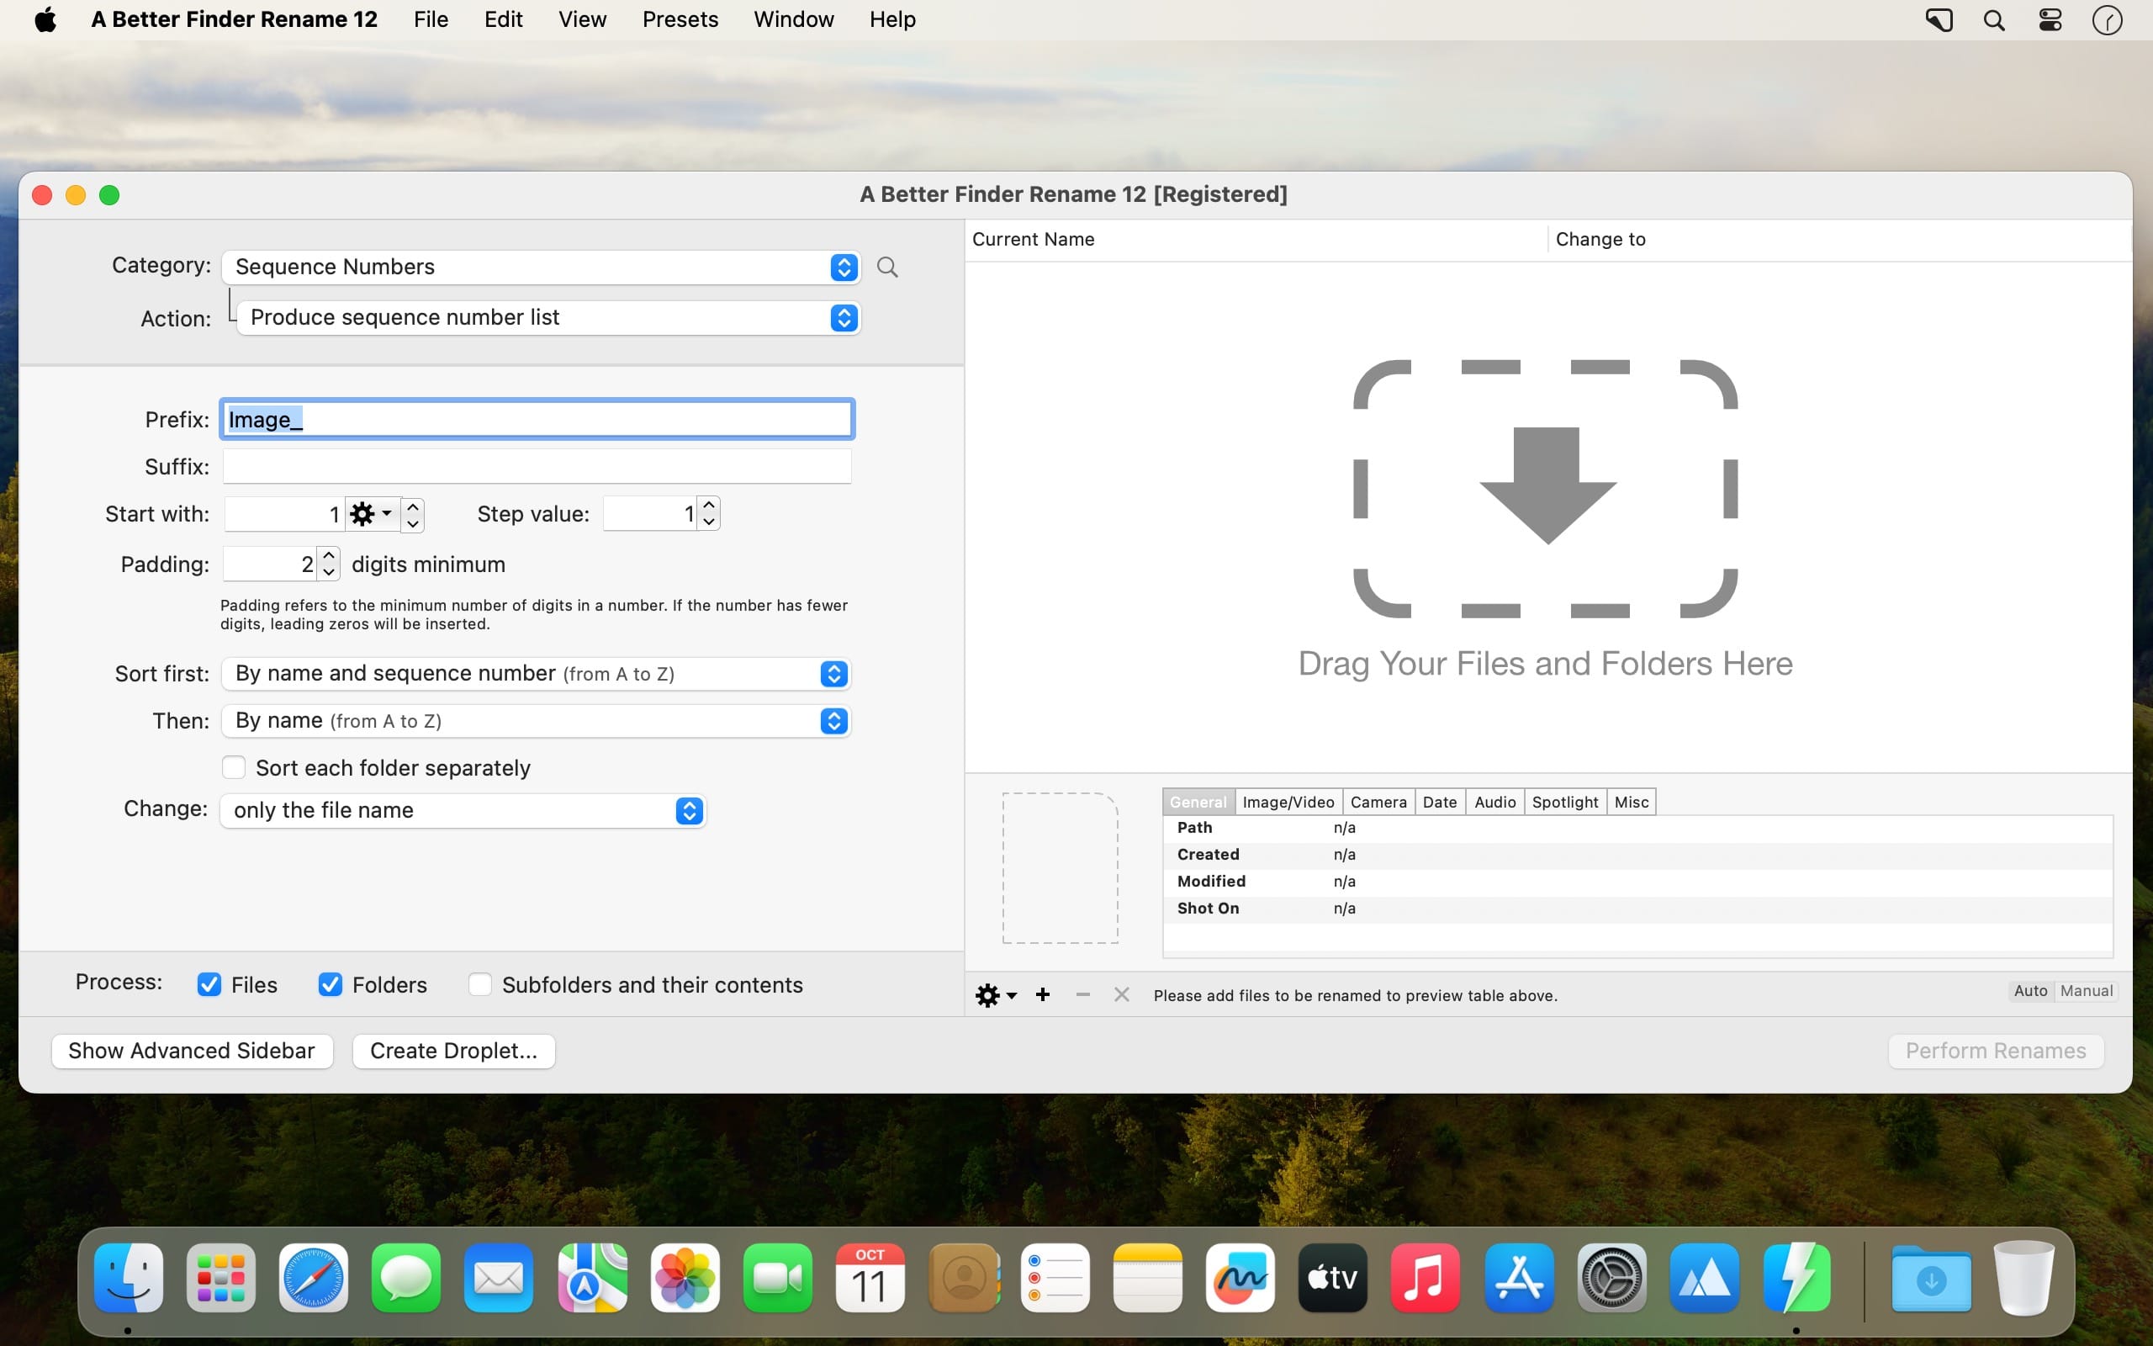Viewport: 2153px width, 1346px height.
Task: Click the Show Advanced Sidebar button
Action: pos(191,1050)
